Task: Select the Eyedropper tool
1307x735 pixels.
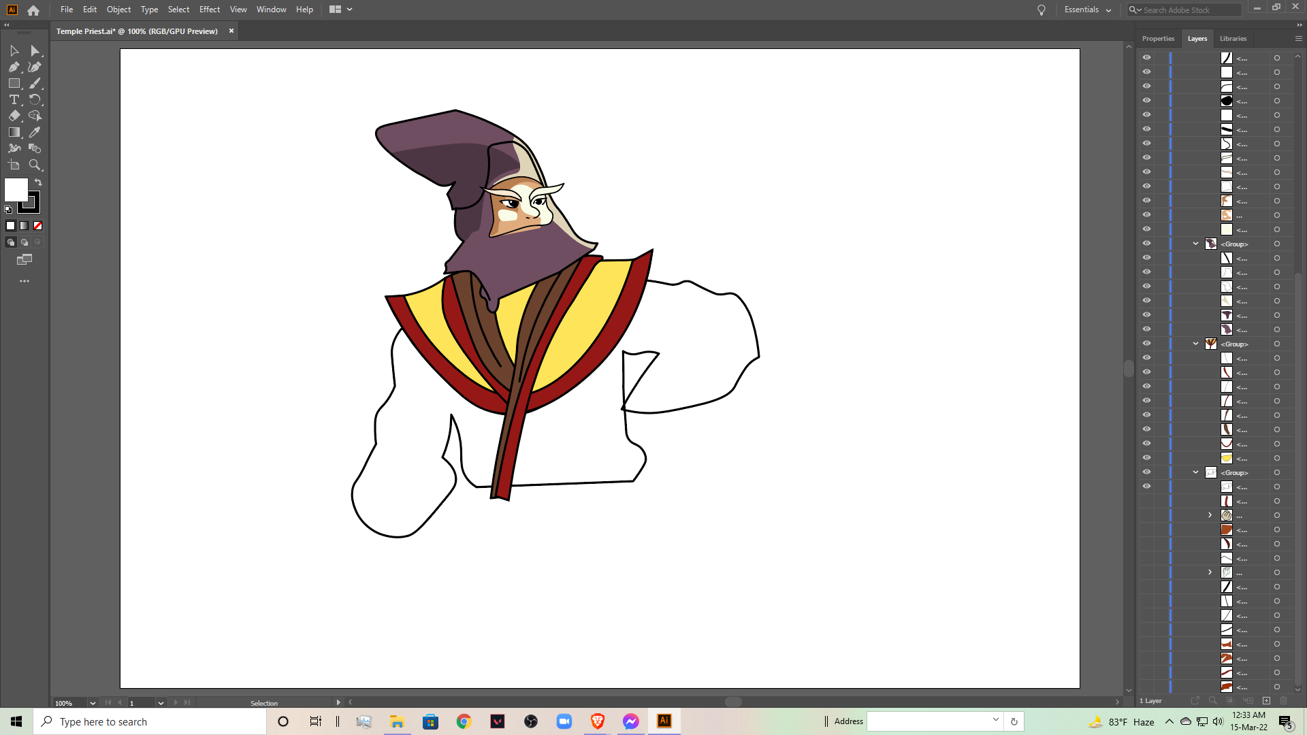Action: click(x=35, y=133)
